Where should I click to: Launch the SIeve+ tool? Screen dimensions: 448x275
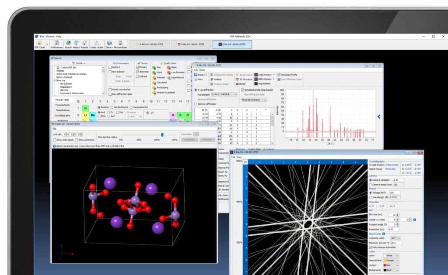(108, 44)
